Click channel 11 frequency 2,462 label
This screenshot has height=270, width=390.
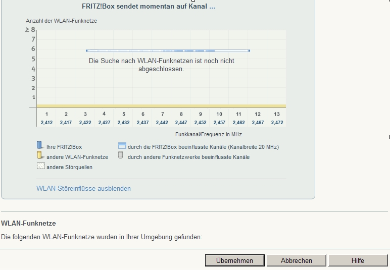(239, 123)
